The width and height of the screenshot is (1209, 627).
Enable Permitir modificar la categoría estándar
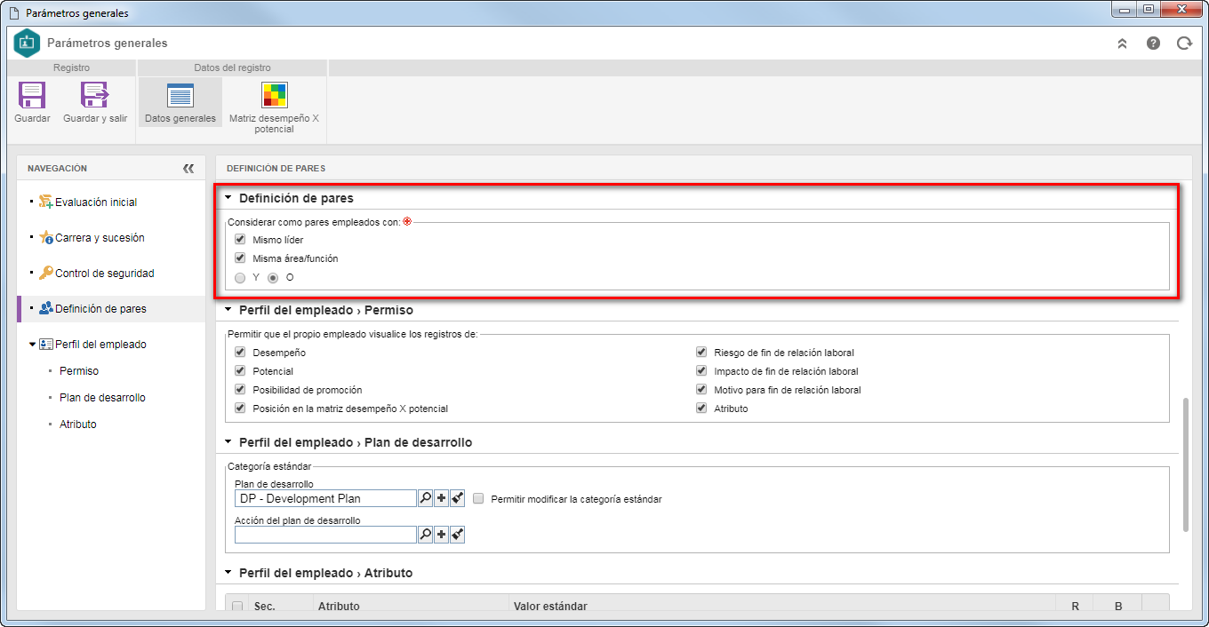pyautogui.click(x=478, y=499)
